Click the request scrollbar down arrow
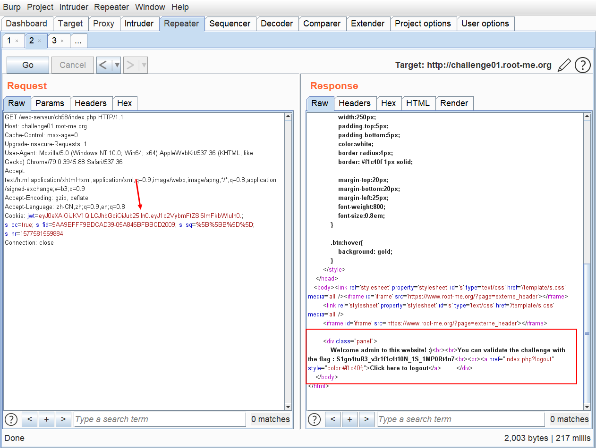This screenshot has width=596, height=448. (x=289, y=407)
